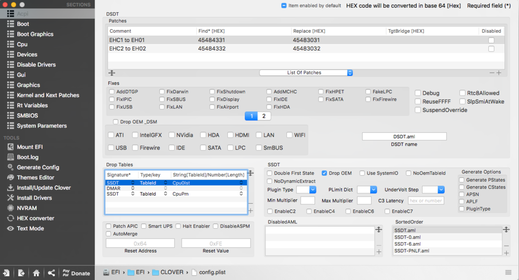Click the Text Mode eye icon
Screen dimensions: 519x280
[x=10, y=229]
